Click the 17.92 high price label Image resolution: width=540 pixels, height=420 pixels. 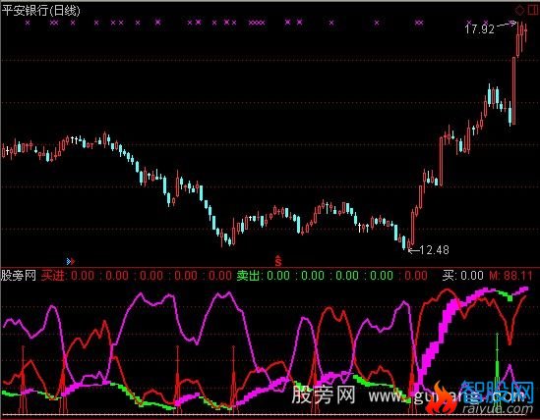click(479, 28)
